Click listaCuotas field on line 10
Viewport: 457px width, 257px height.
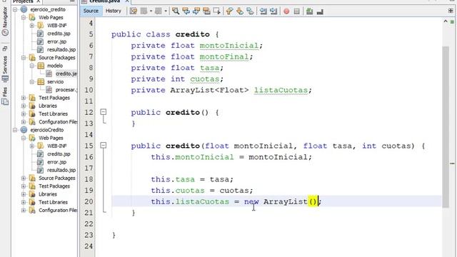281,90
